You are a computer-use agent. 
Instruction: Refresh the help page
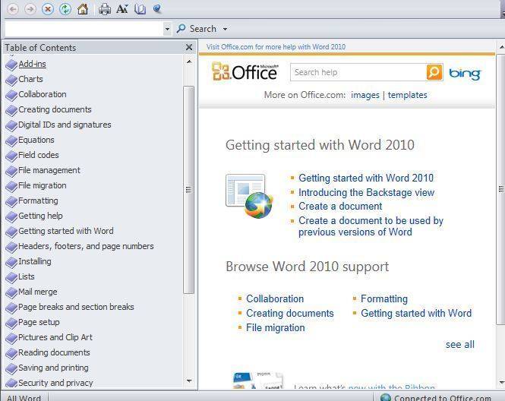65,9
